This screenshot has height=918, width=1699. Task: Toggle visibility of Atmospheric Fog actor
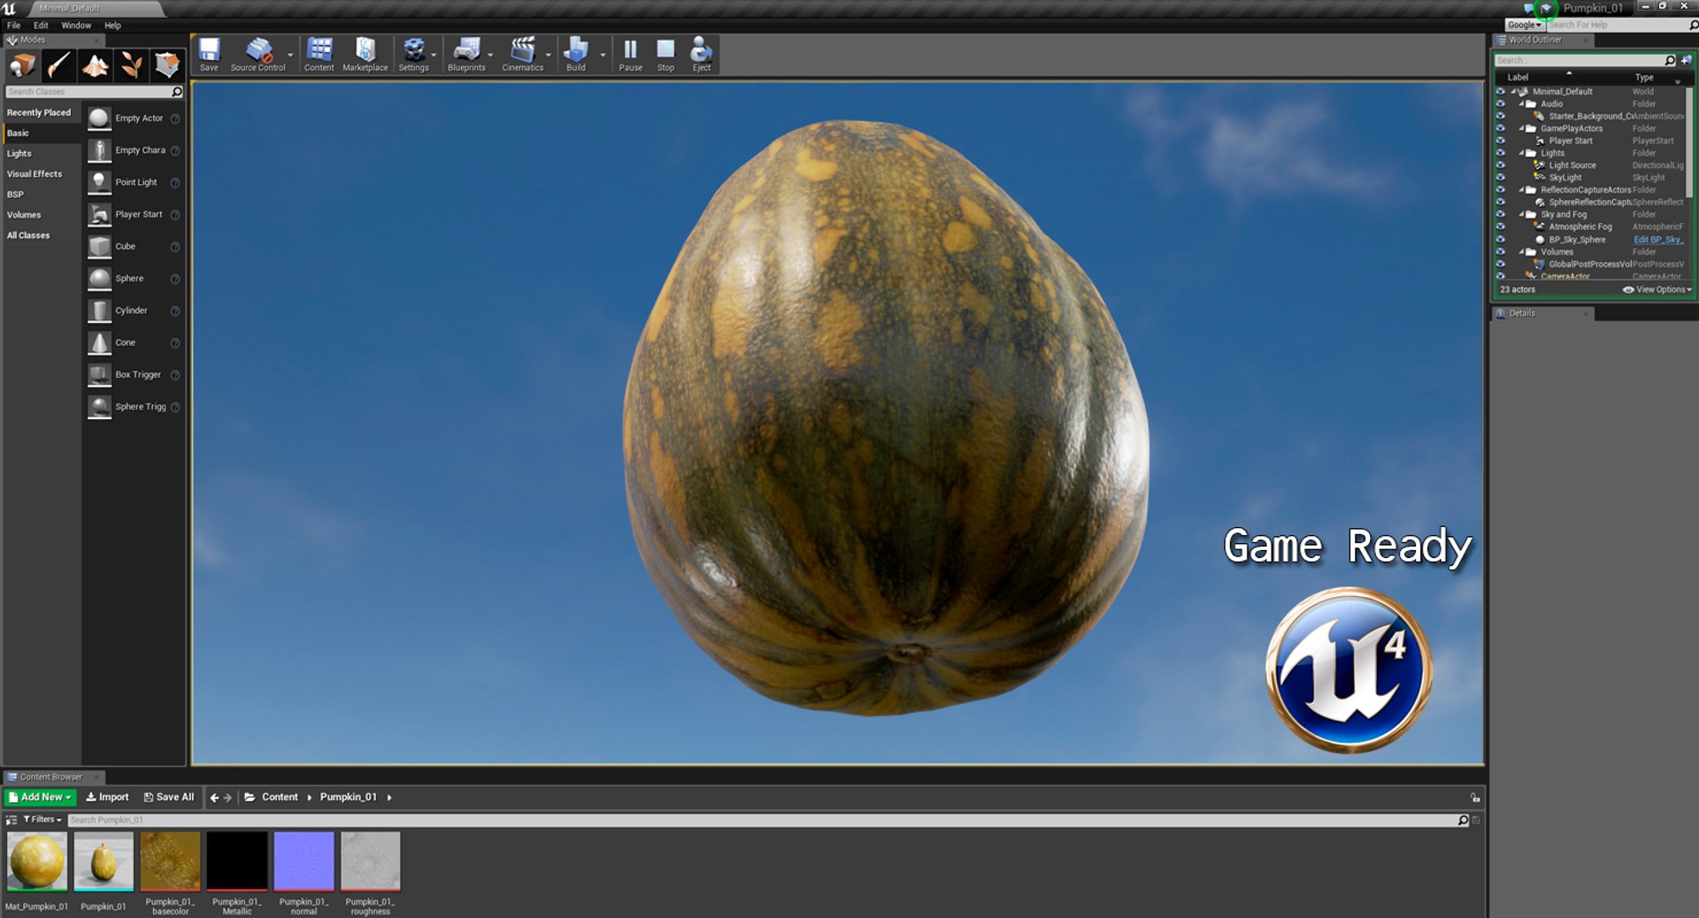coord(1500,227)
